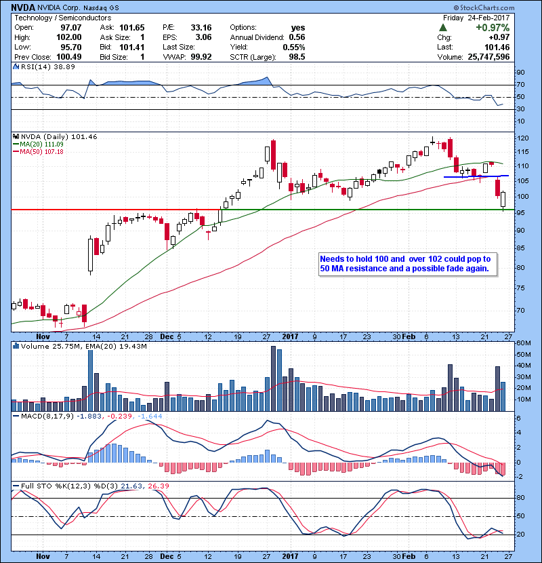Click the EPS value 3.06
The width and height of the screenshot is (542, 563).
203,37
